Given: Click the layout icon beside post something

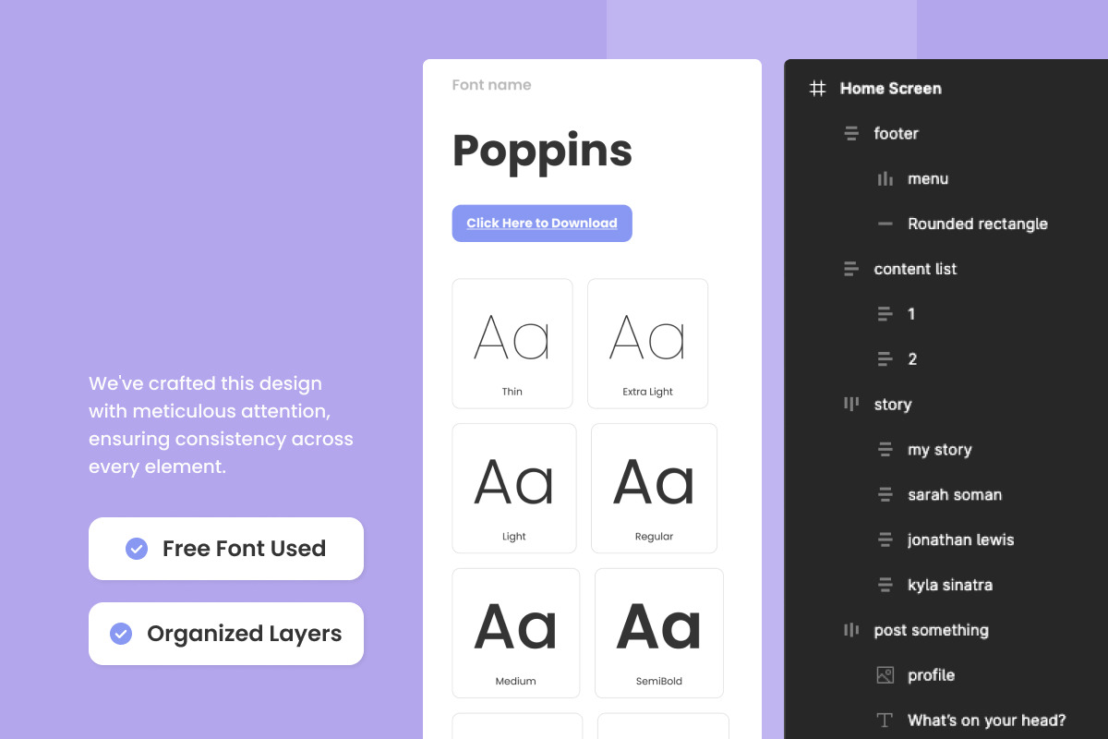Looking at the screenshot, I should tap(851, 630).
